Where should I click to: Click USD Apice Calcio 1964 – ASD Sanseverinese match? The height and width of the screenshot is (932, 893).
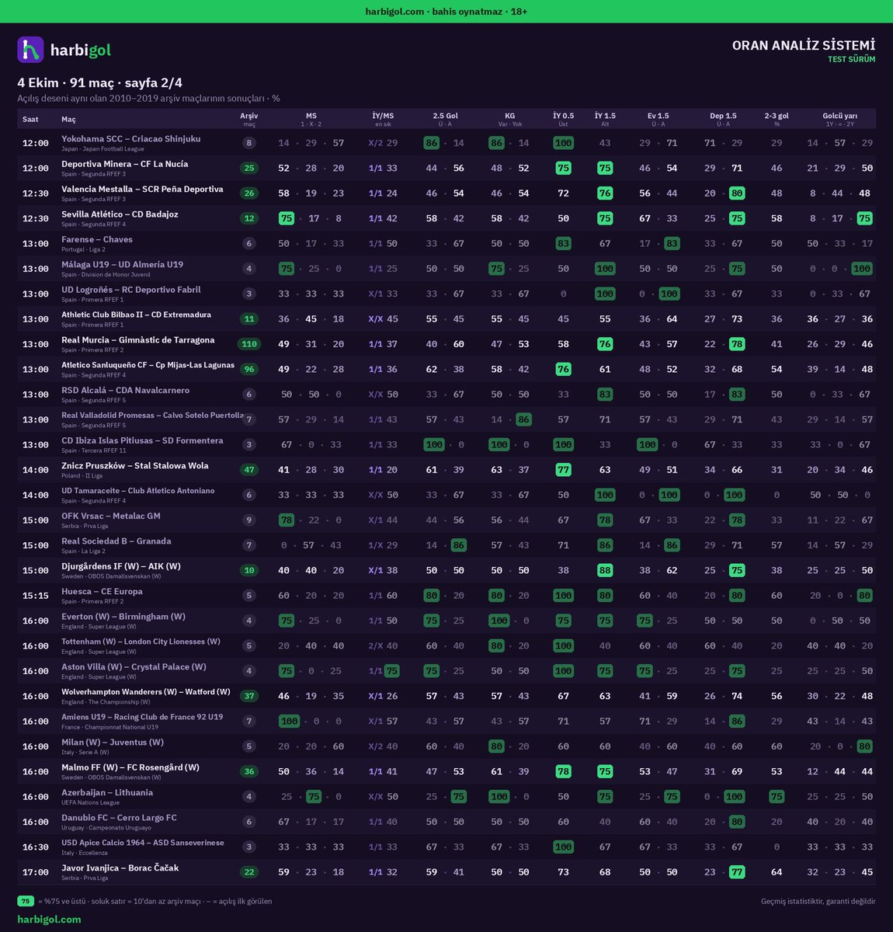143,843
